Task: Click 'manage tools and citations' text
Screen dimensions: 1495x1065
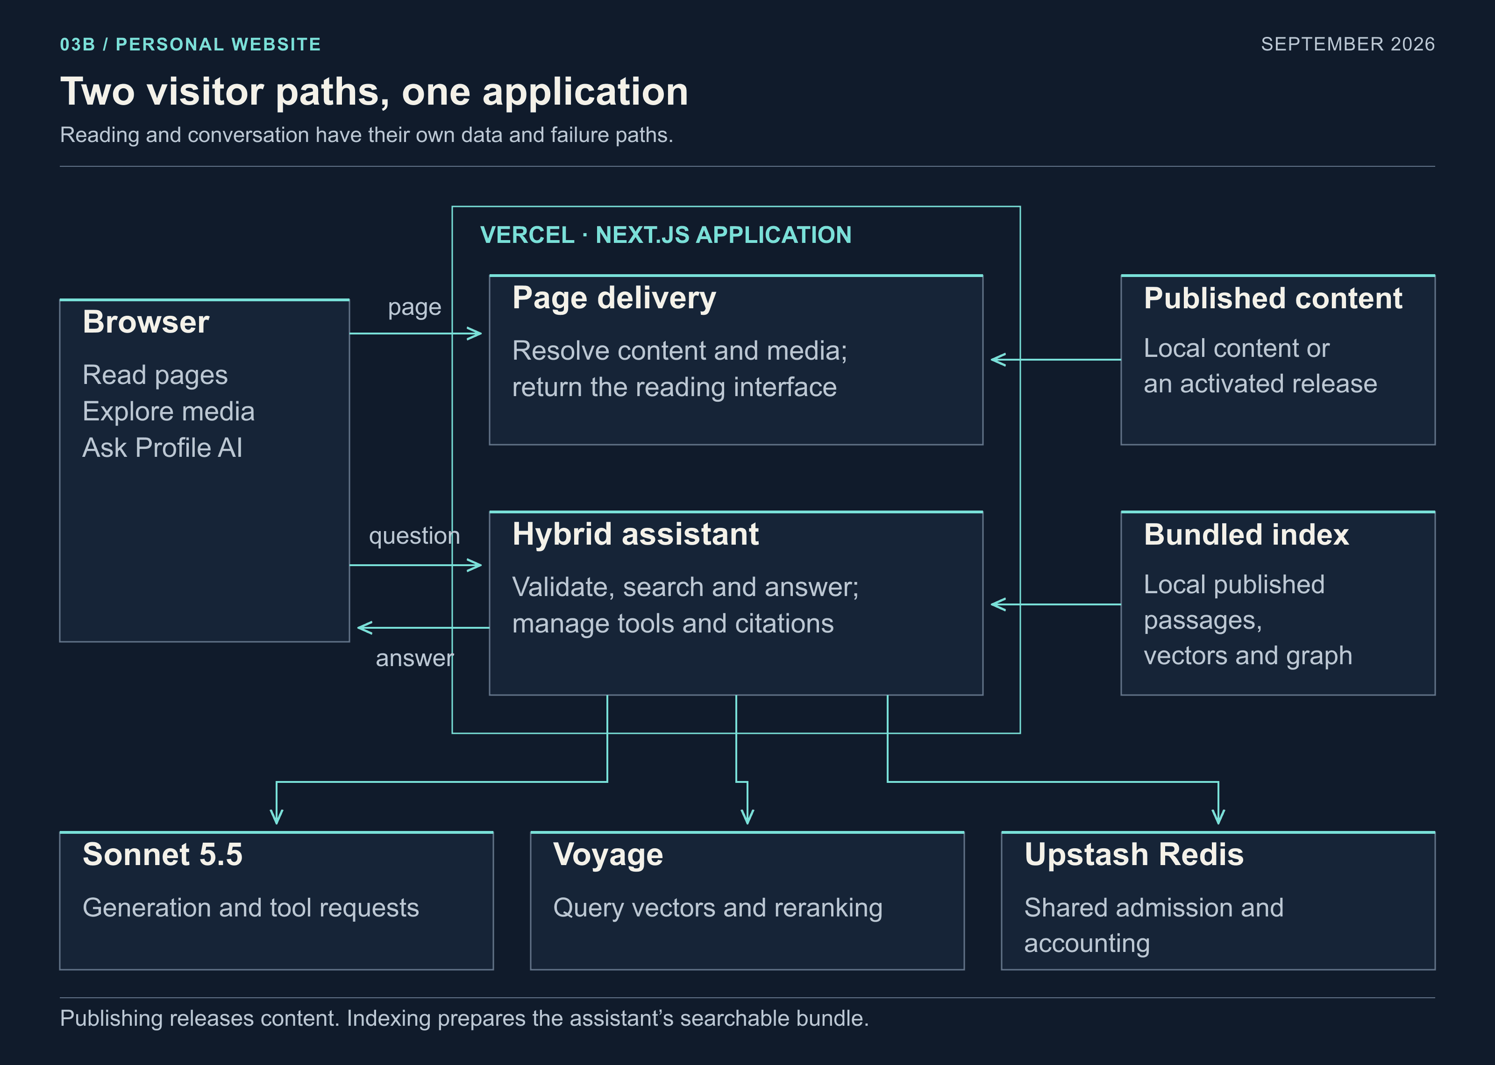Action: coord(673,624)
